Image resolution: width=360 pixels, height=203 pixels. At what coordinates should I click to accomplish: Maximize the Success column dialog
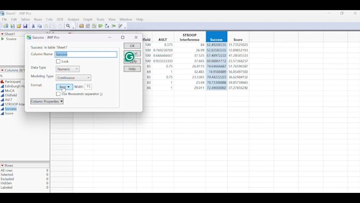tap(123, 37)
